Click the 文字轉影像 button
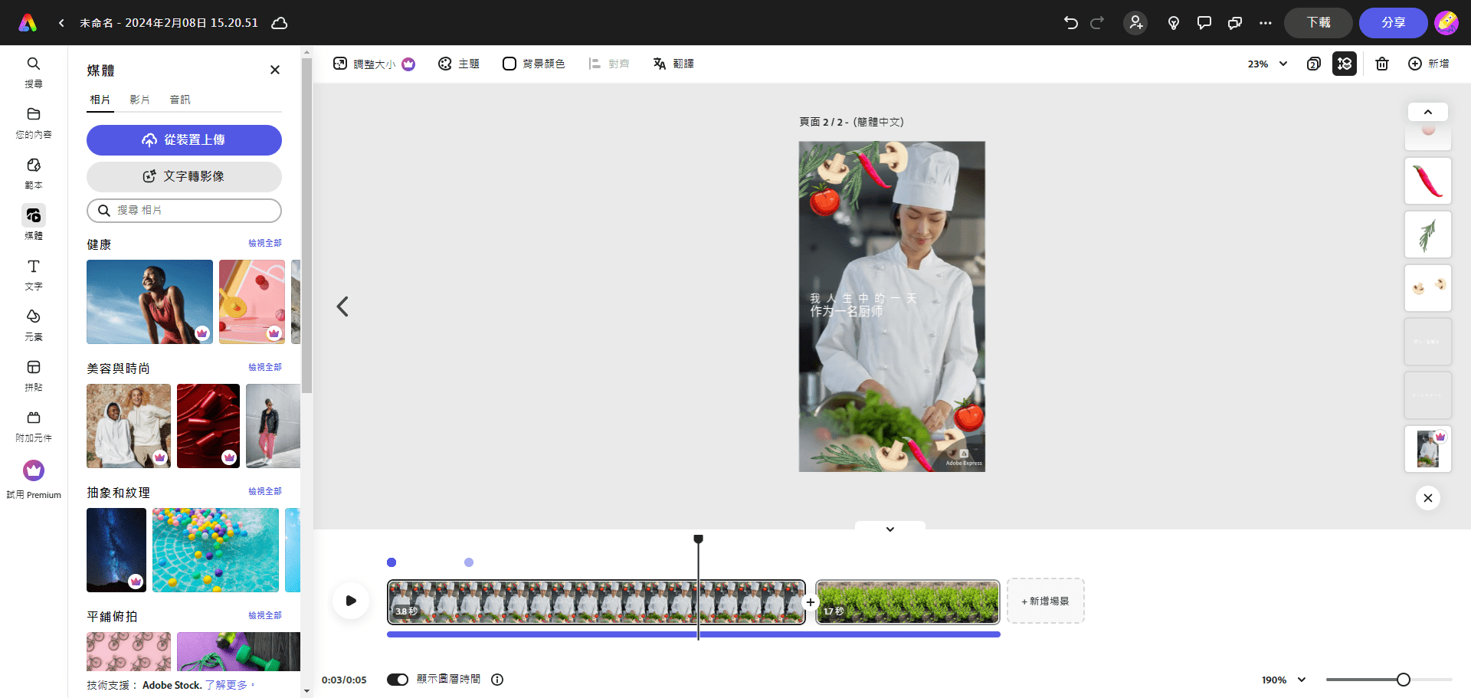The image size is (1471, 698). 184,177
